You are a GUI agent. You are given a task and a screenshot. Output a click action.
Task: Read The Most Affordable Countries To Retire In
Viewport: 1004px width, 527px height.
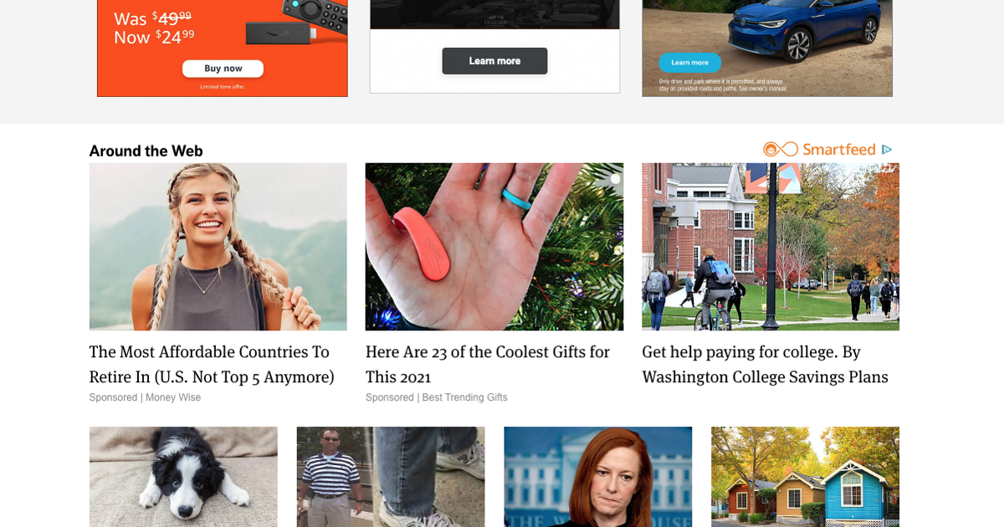(x=212, y=365)
